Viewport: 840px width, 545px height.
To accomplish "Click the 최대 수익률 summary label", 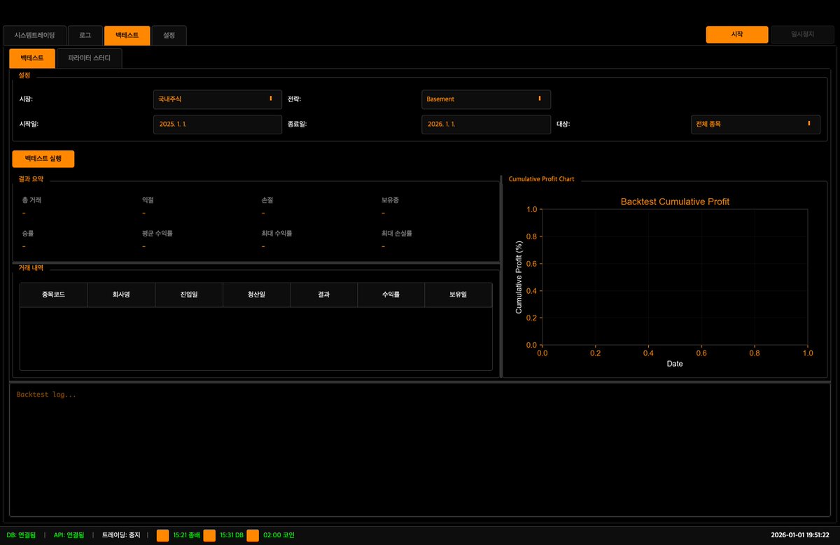I will pyautogui.click(x=277, y=234).
